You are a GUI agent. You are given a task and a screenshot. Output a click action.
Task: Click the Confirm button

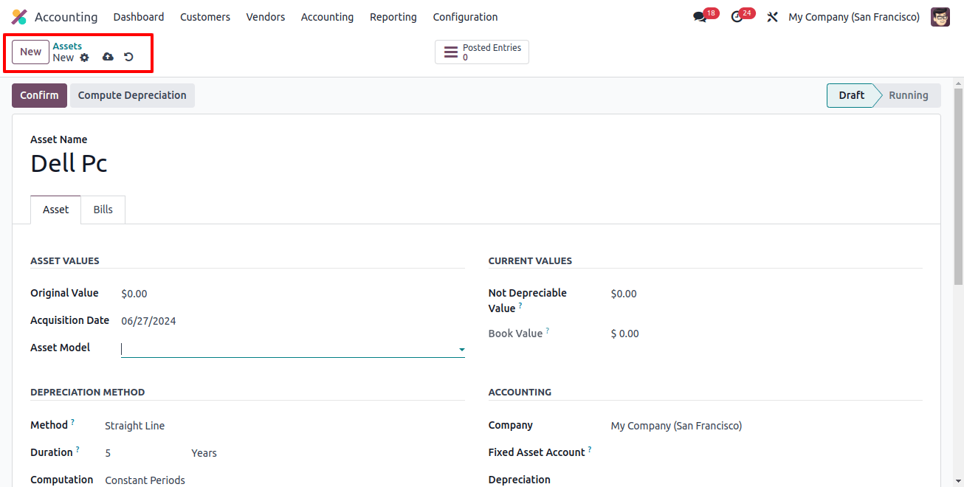38,95
